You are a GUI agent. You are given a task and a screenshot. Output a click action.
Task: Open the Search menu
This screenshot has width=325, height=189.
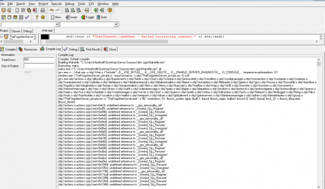click(20, 3)
